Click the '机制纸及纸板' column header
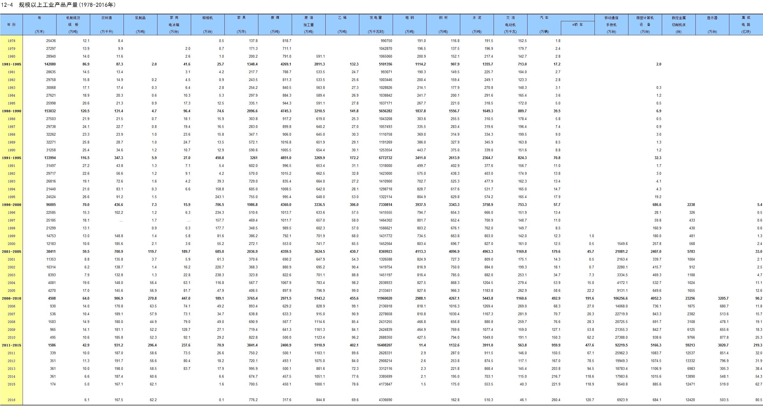Viewport: 763px width, 414px height. pos(73,24)
